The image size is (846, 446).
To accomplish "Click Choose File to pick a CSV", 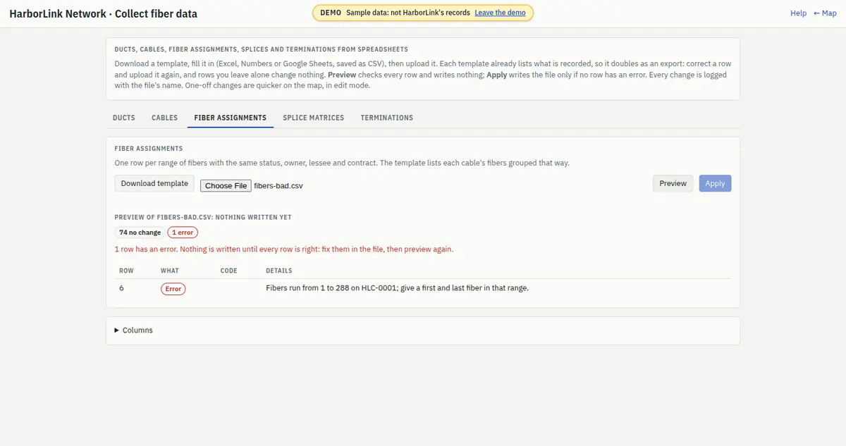I will tap(226, 185).
